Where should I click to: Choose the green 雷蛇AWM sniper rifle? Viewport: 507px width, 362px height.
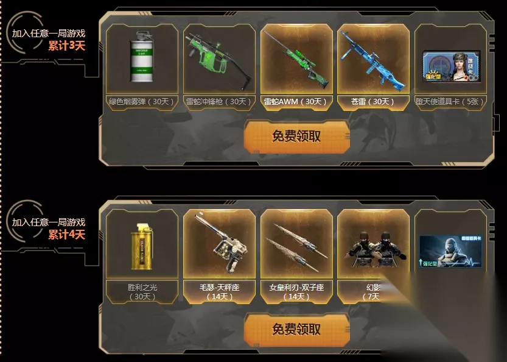[296, 59]
